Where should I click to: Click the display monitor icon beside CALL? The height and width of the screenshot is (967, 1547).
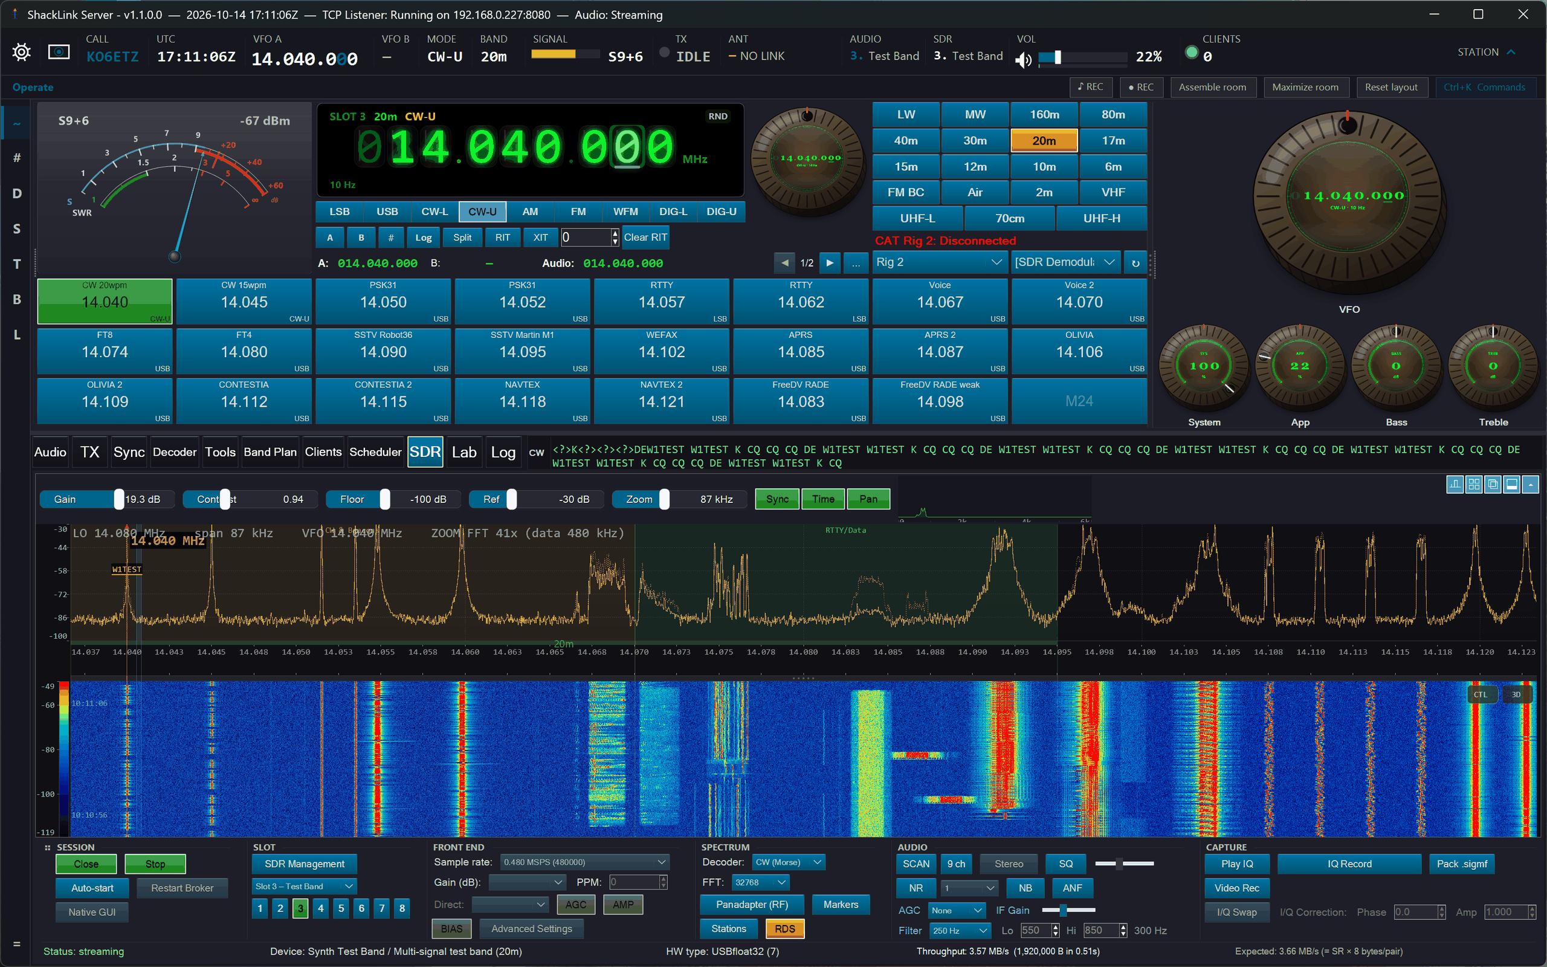pyautogui.click(x=59, y=53)
